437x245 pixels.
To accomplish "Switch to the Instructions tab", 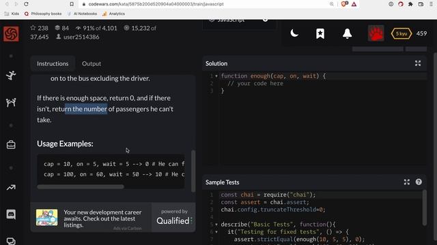I will [x=53, y=63].
